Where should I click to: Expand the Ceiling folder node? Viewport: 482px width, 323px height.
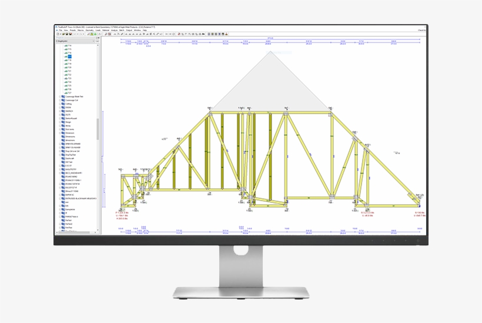tap(60, 104)
